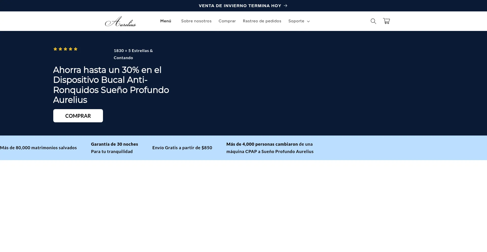Screen dimensions: 487x252
Task: Click the arrow icon in announcement bar
Action: [x=286, y=6]
